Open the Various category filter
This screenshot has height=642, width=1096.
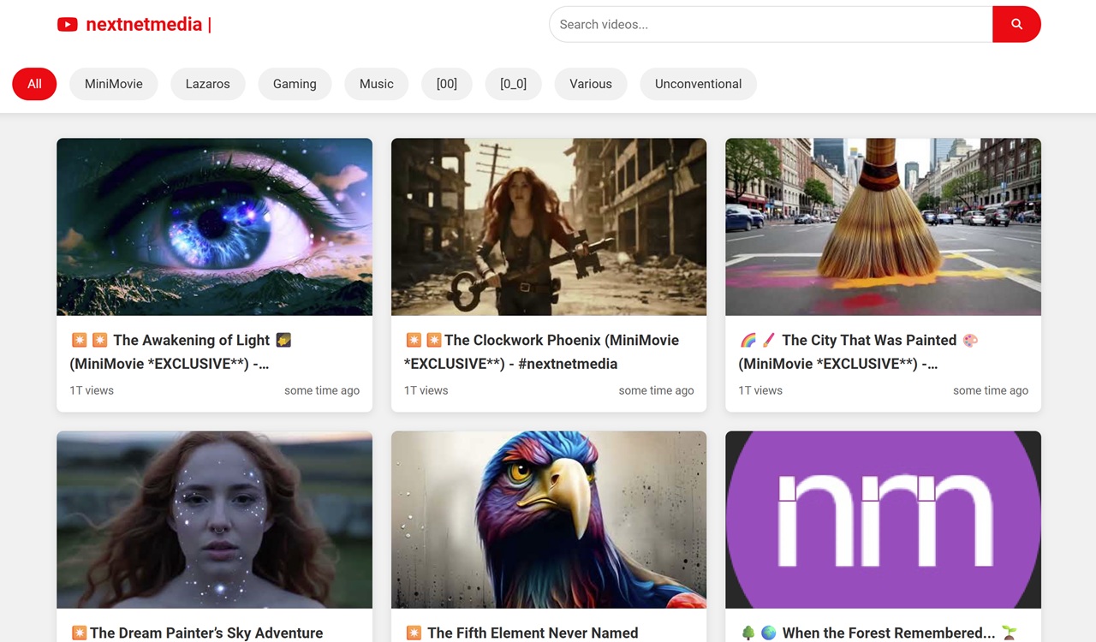pos(590,84)
